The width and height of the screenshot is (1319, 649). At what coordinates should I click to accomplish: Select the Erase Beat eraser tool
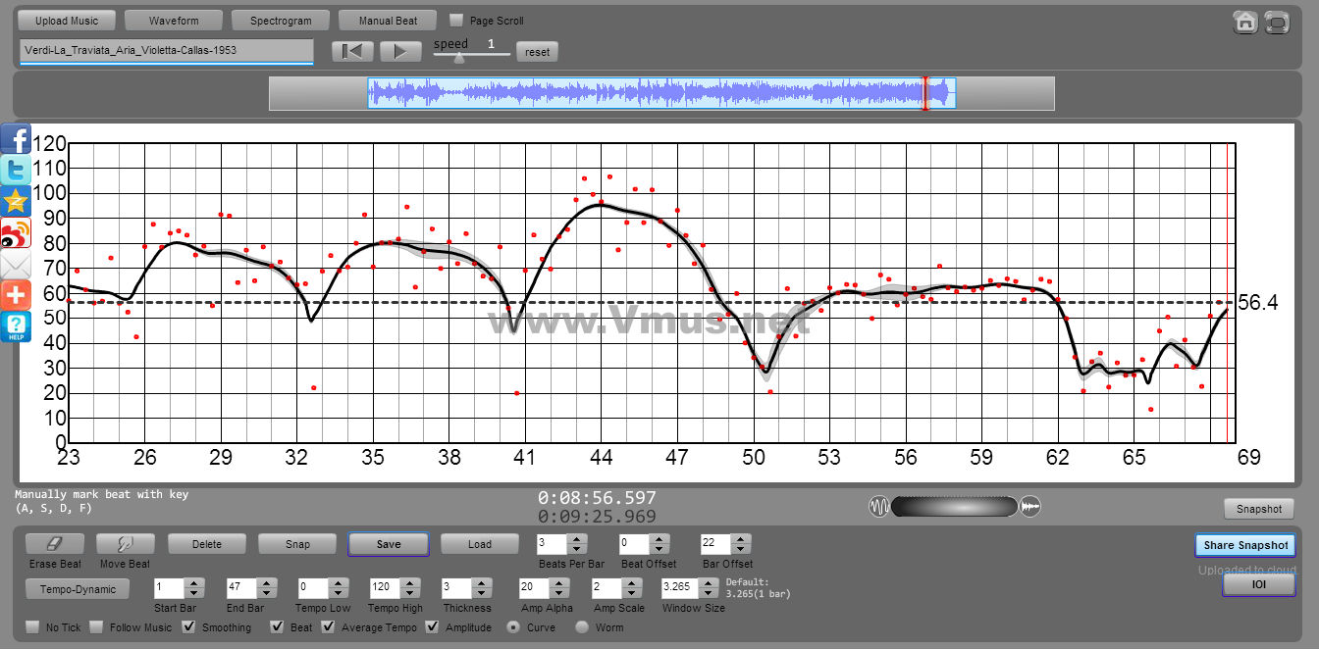[x=55, y=544]
